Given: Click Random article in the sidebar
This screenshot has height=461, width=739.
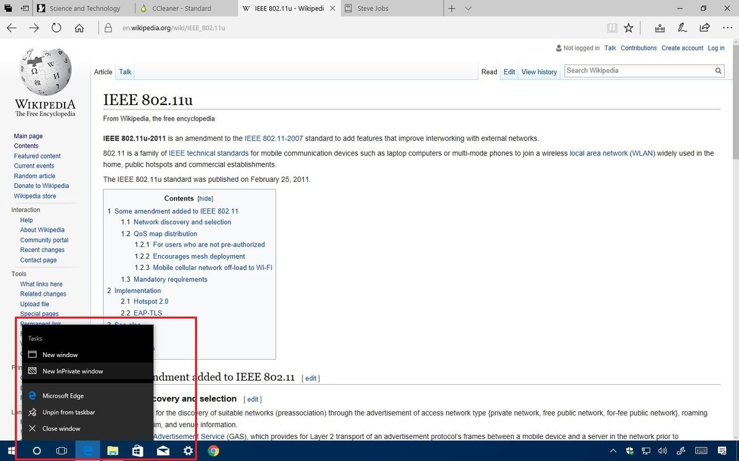Looking at the screenshot, I should 34,176.
